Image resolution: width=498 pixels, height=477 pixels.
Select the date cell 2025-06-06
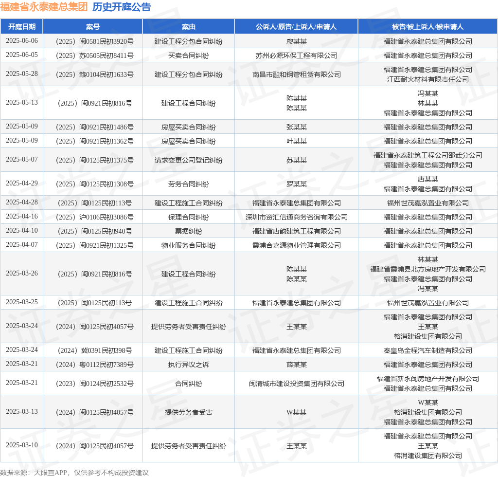pyautogui.click(x=21, y=41)
